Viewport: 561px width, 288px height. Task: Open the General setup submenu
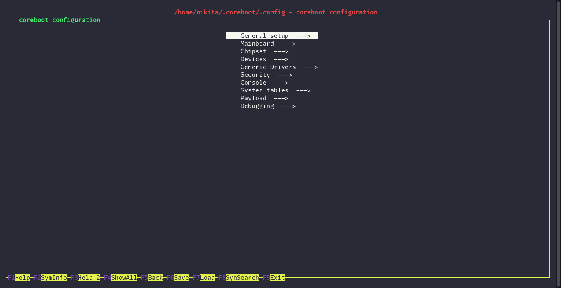click(272, 35)
